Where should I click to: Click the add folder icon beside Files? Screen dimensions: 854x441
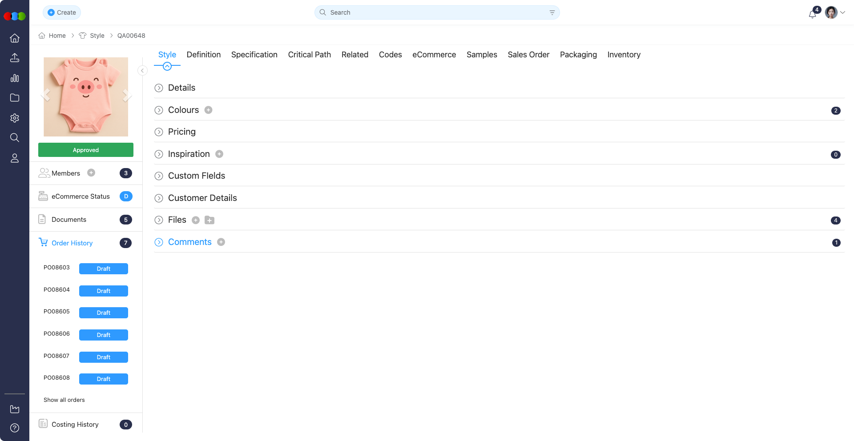point(209,220)
